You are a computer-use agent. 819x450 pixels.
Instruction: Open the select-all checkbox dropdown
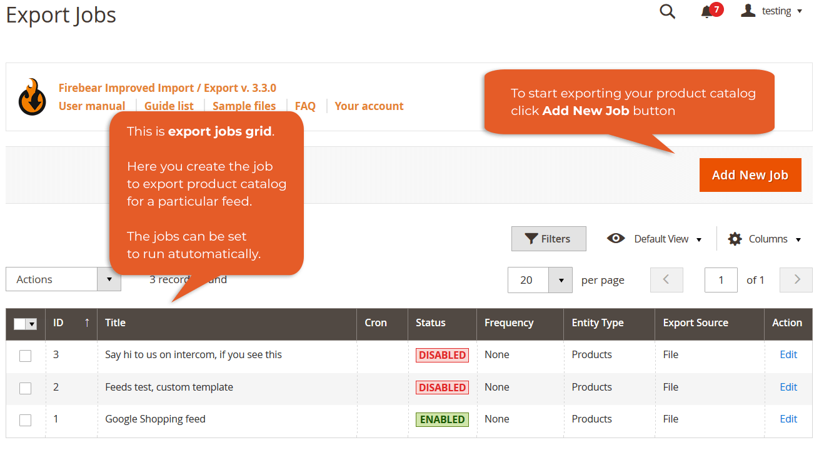pyautogui.click(x=32, y=324)
